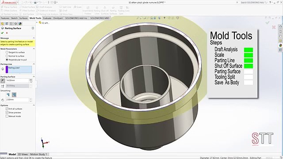This screenshot has height=159, width=283.
Task: Toggle Show preview checkbox
Action: pyautogui.click(x=7, y=113)
